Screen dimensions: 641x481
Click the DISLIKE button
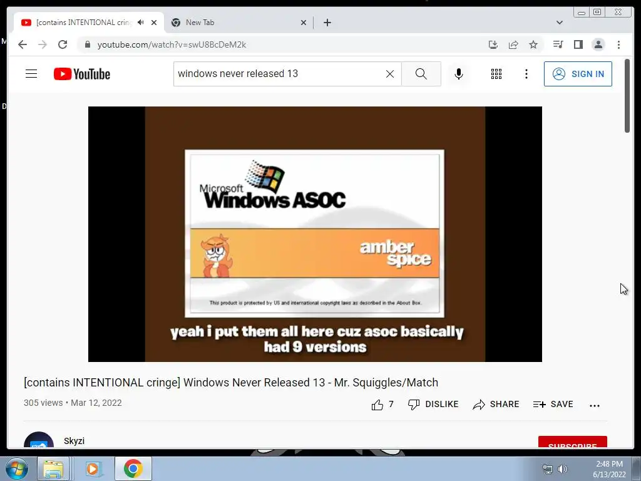tap(433, 405)
